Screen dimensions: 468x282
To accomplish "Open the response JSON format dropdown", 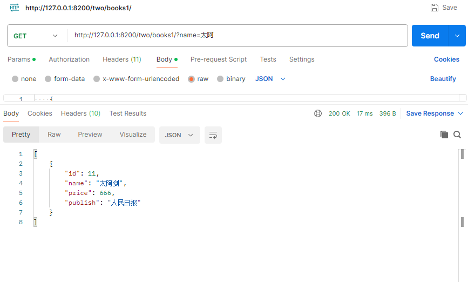I will (179, 135).
